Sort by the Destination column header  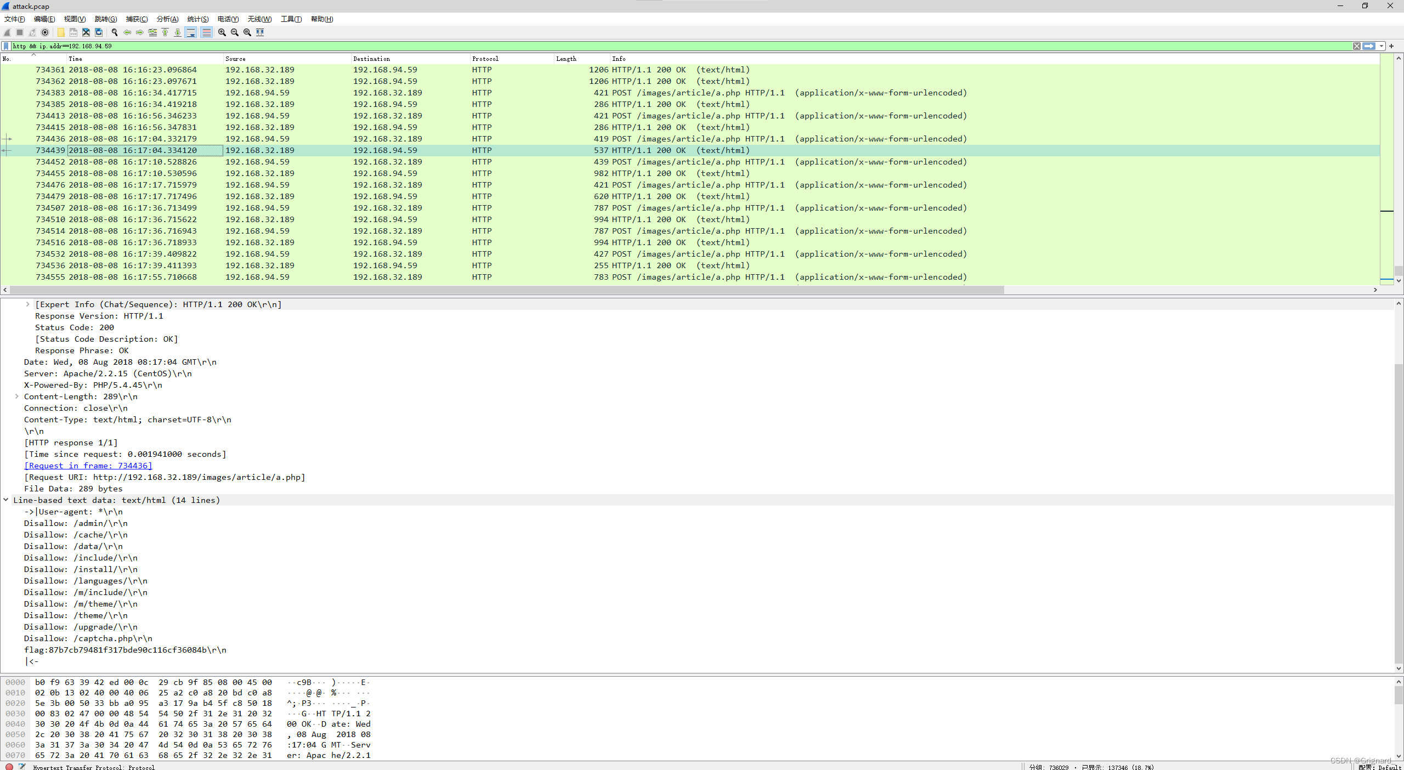coord(410,59)
